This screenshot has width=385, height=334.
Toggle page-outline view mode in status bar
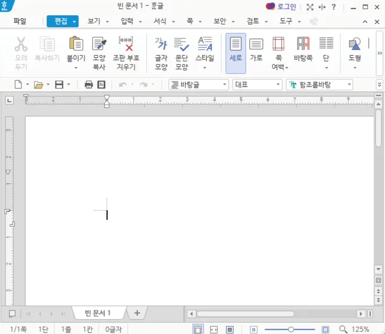click(198, 329)
